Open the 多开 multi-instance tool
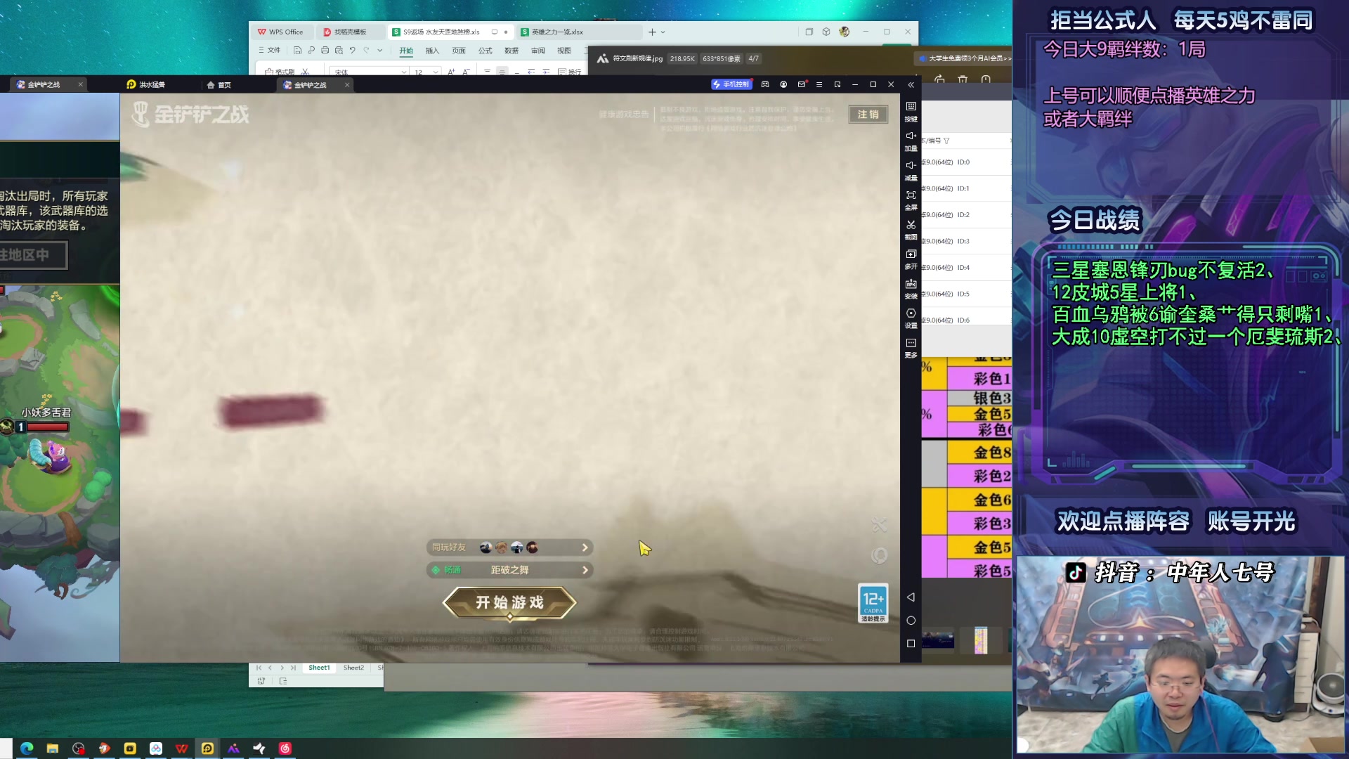The width and height of the screenshot is (1349, 759). (x=911, y=259)
